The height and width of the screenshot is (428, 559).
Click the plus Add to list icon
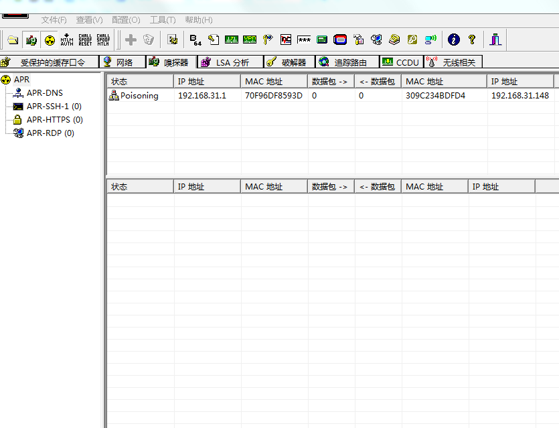tap(131, 40)
